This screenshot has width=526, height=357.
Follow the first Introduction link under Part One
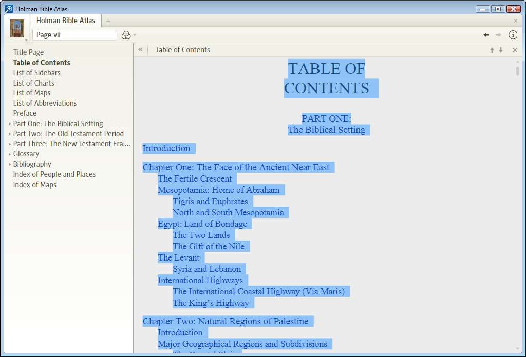click(x=166, y=148)
